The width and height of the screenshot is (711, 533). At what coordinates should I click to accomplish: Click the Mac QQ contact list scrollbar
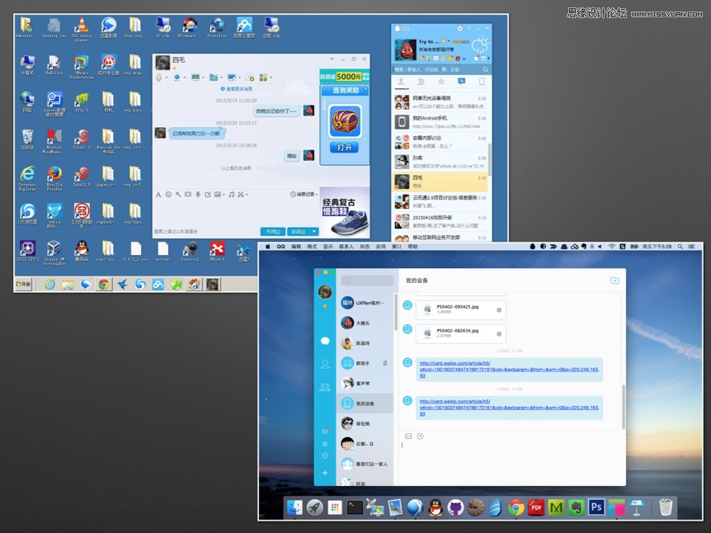click(x=395, y=313)
